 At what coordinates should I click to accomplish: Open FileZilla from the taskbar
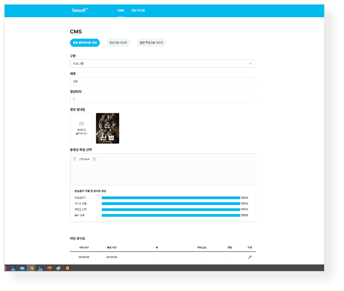(68, 268)
